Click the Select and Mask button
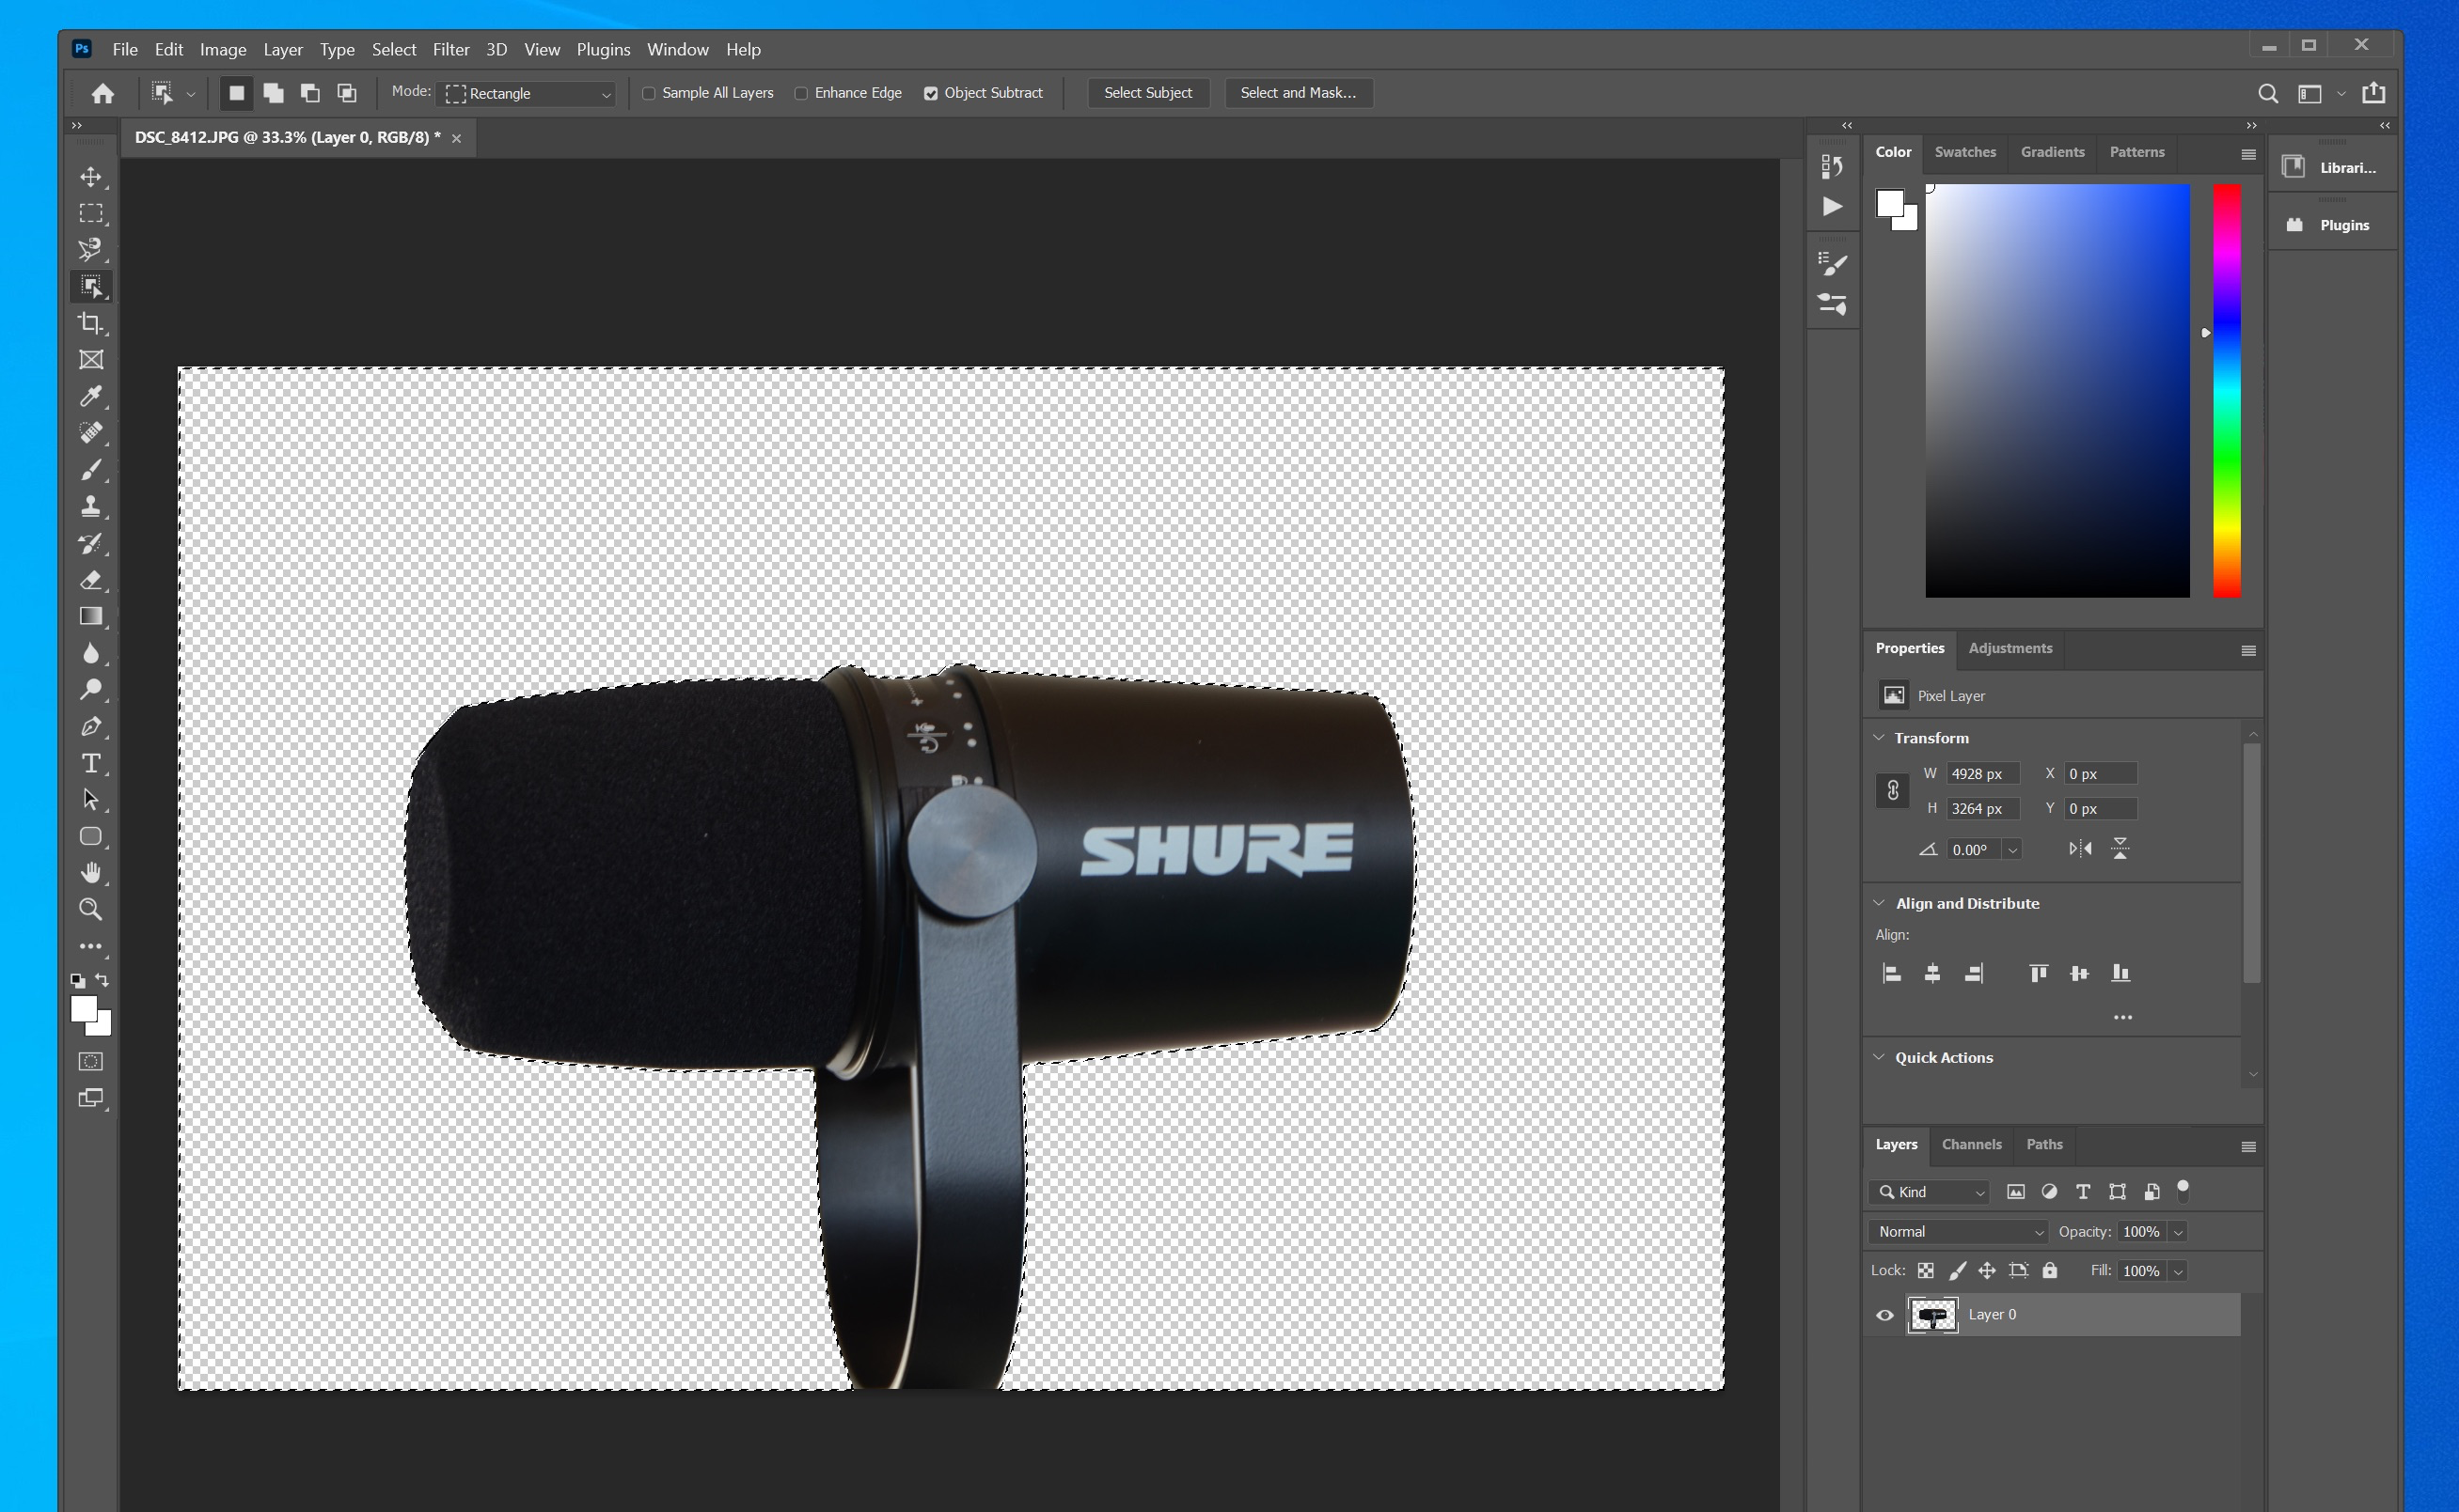 (x=1299, y=93)
